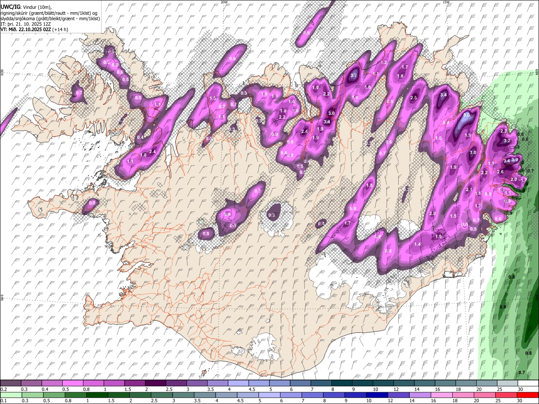Image resolution: width=539 pixels, height=404 pixels.
Task: Select the bright red rain swatch above 30
Action: click(x=528, y=395)
